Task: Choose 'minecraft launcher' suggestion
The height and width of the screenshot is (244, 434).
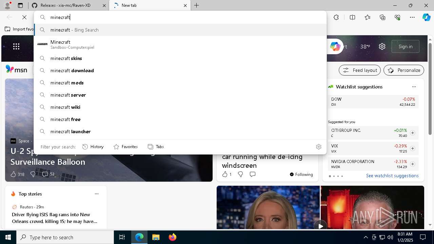Action: 180,131
